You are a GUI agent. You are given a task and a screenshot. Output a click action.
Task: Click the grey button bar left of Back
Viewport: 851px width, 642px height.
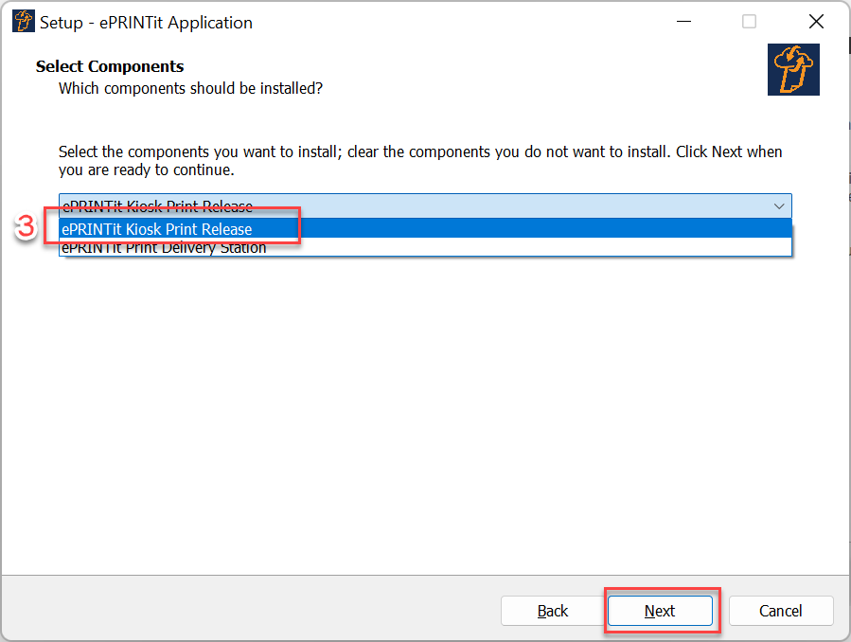(250, 609)
